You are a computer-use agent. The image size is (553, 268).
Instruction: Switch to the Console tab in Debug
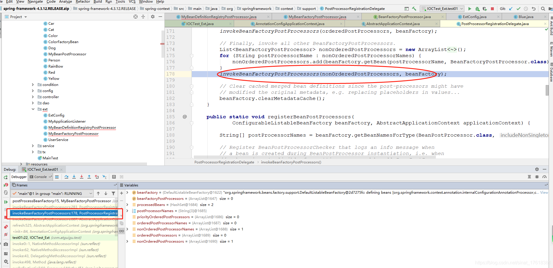click(x=41, y=177)
